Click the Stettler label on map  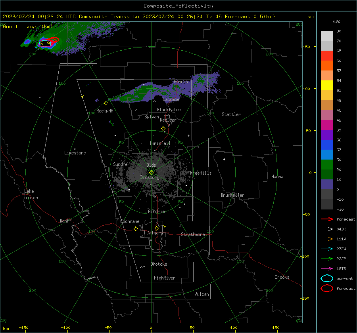point(231,114)
